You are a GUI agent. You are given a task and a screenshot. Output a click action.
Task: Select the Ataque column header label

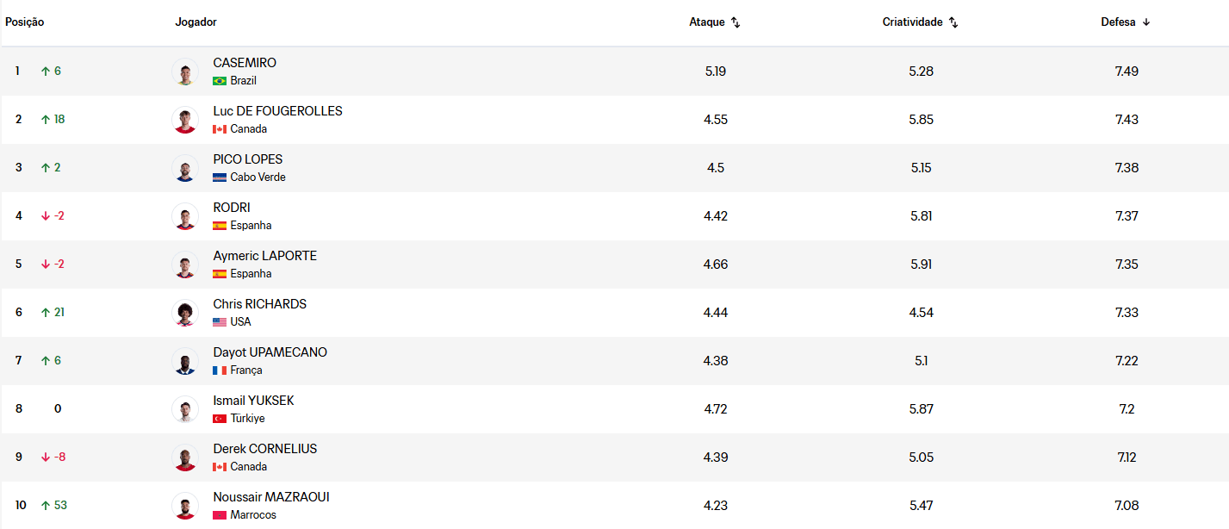pyautogui.click(x=707, y=22)
